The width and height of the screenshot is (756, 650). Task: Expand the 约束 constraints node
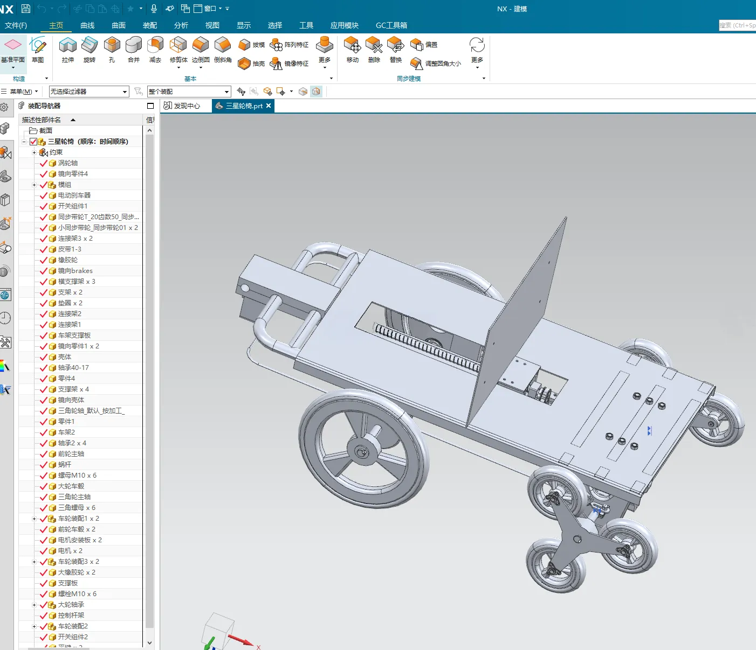(x=34, y=152)
